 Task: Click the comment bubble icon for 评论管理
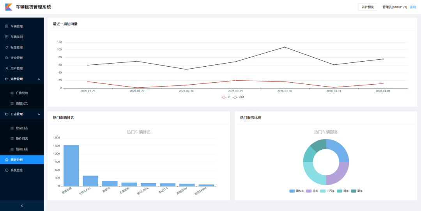pyautogui.click(x=7, y=58)
